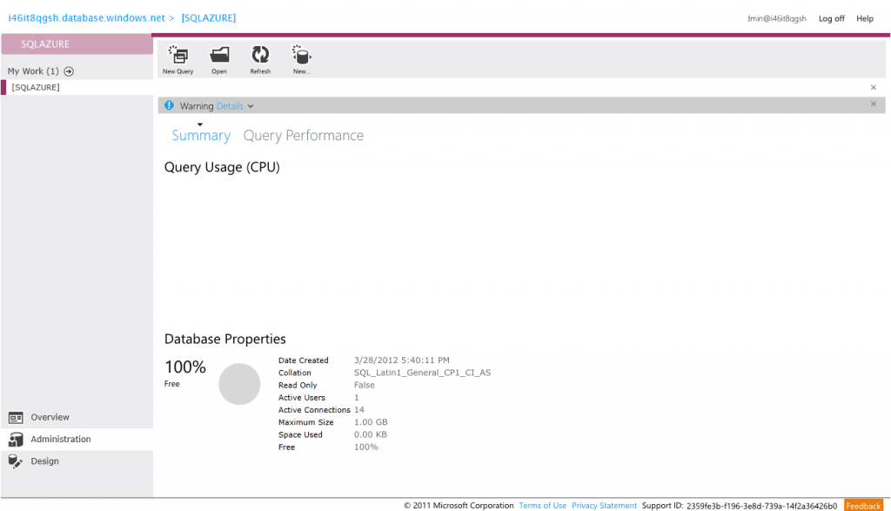Open a file with the Open icon

tap(219, 55)
